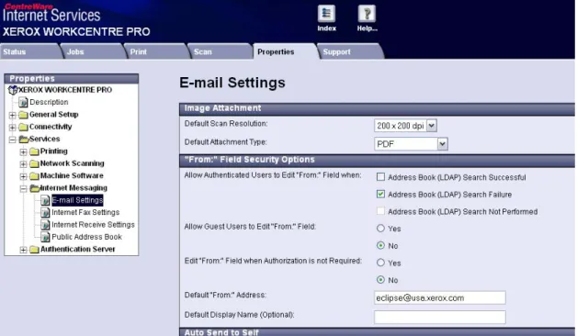The width and height of the screenshot is (577, 336).
Task: Enable Address Book (LDAP) Search Successful checkbox
Action: click(381, 177)
